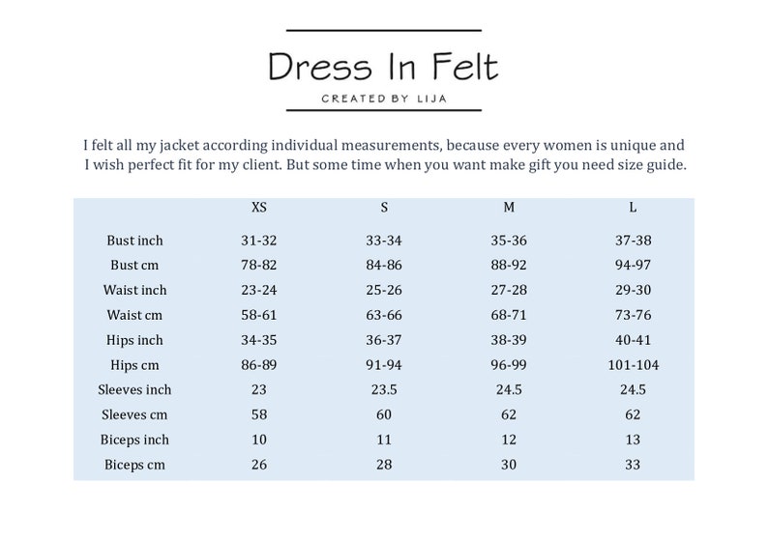
Task: Select the XS column header
Action: pyautogui.click(x=259, y=208)
